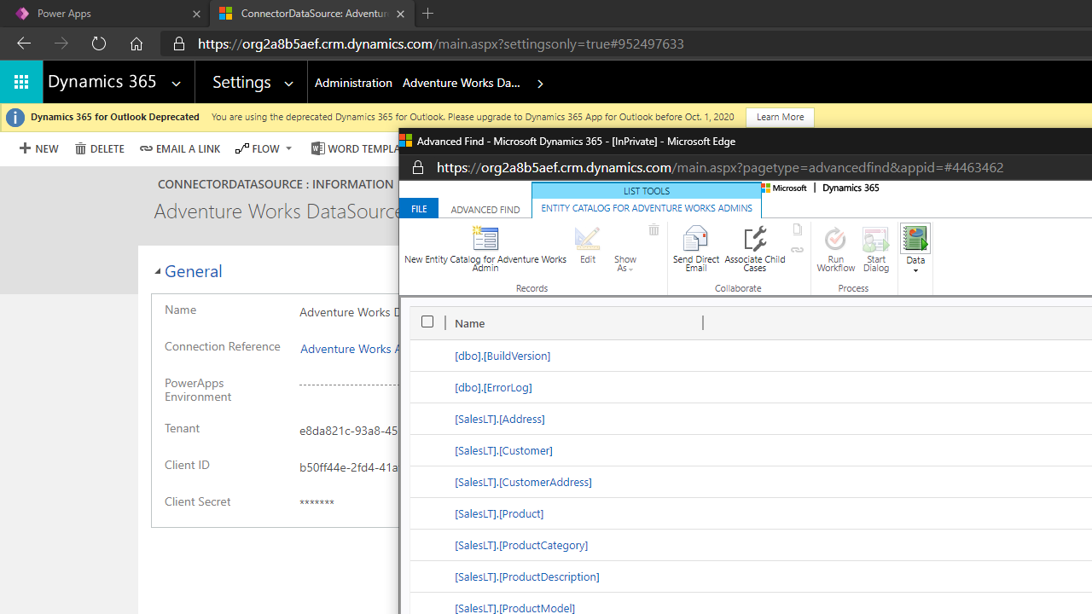The width and height of the screenshot is (1092, 614).
Task: Switch to the ADVANCED FIND ribbon tab
Action: pos(485,209)
